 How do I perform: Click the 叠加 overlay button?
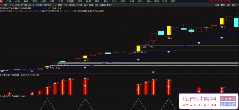tap(223, 5)
